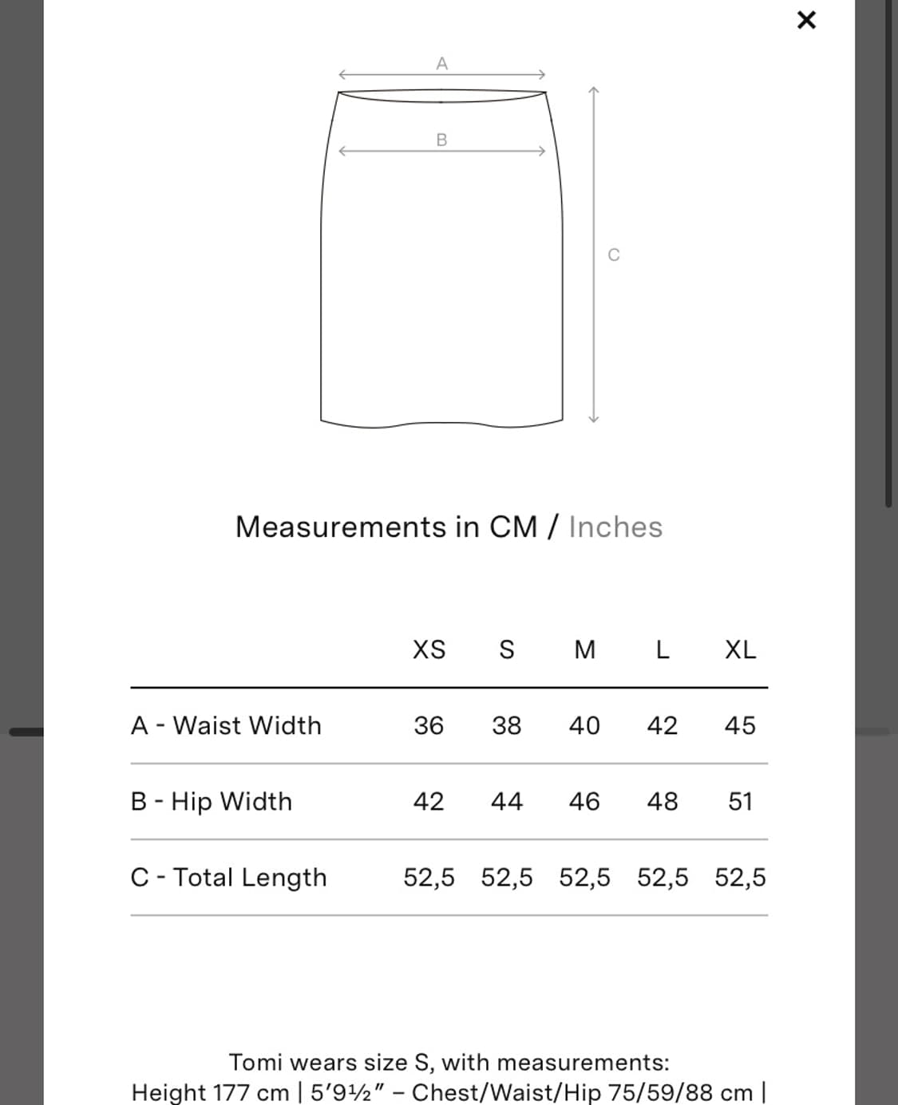Click the A waist arrow label in diagram

point(441,64)
